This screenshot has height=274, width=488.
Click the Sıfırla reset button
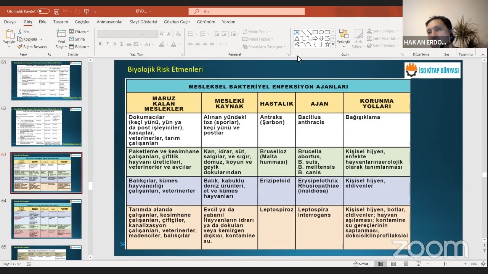pyautogui.click(x=77, y=39)
